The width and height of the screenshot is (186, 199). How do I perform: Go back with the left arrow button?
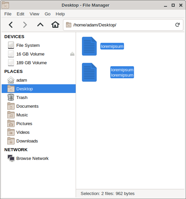tap(11, 25)
